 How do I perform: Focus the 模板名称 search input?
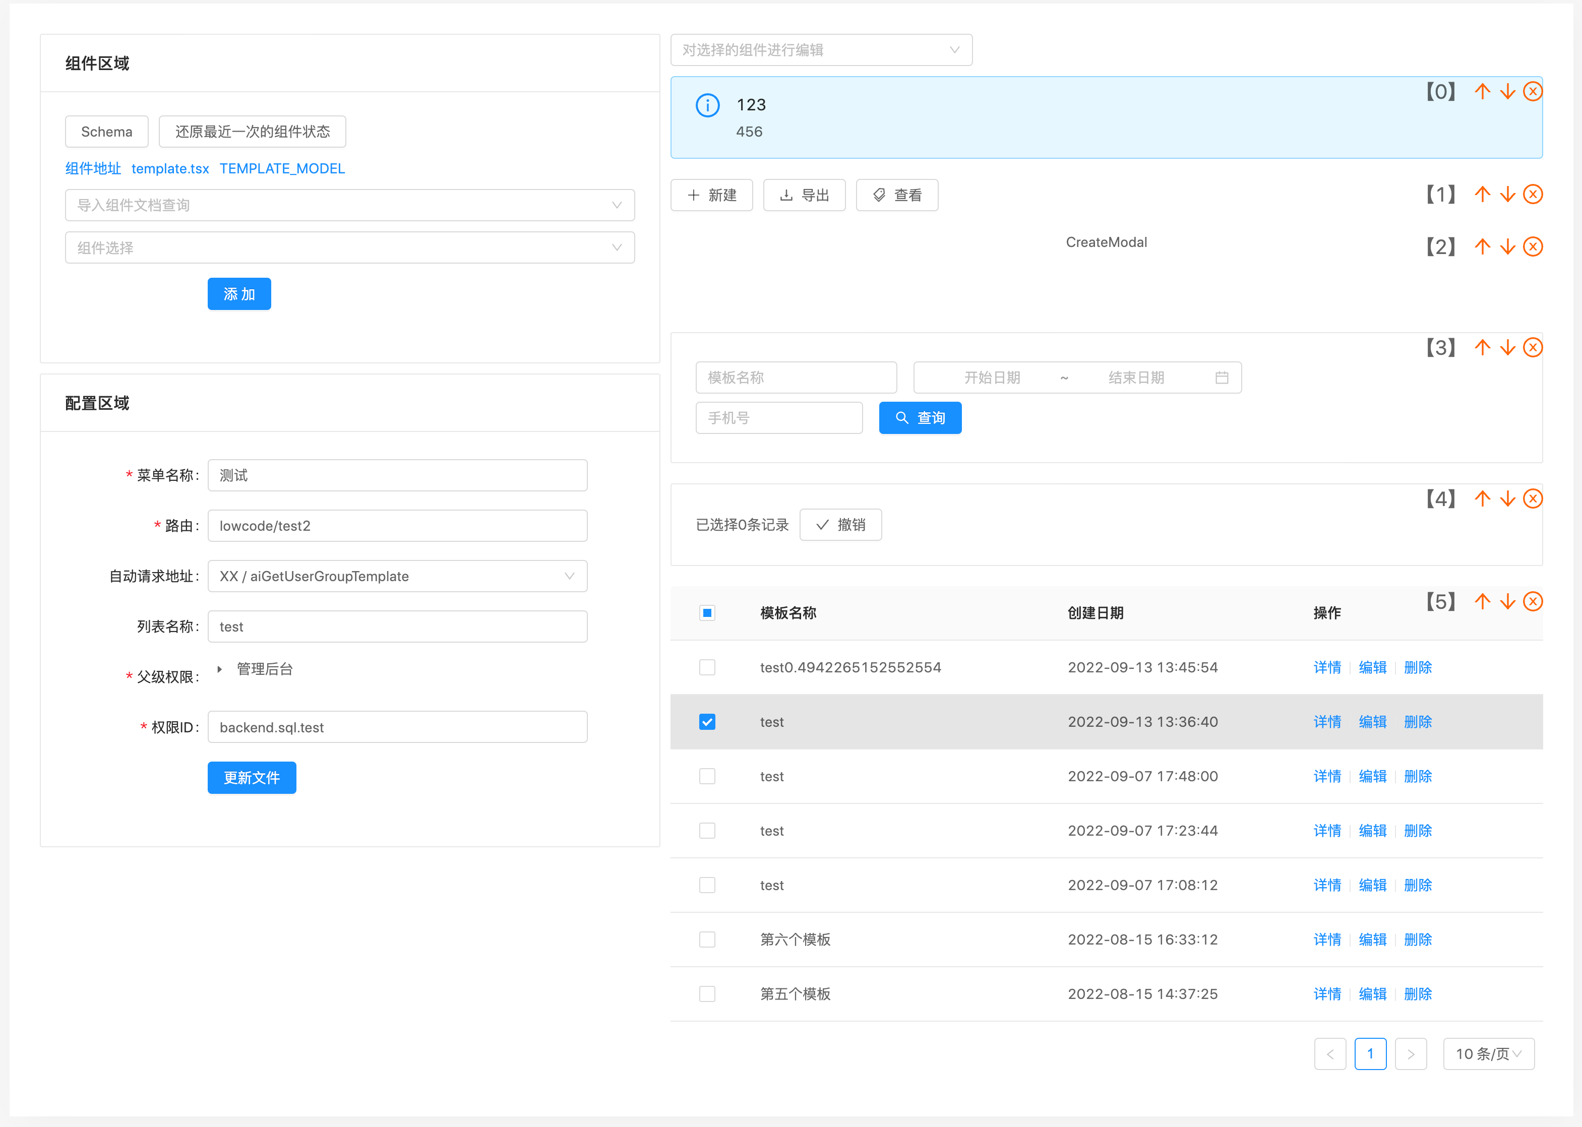(x=796, y=378)
